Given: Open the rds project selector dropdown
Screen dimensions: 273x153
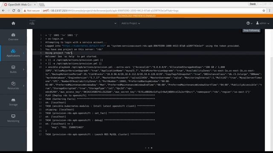Looking at the screenshot, I should point(73,23).
